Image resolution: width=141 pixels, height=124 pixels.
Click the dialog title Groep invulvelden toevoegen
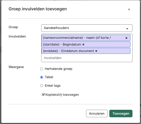coord(38,9)
